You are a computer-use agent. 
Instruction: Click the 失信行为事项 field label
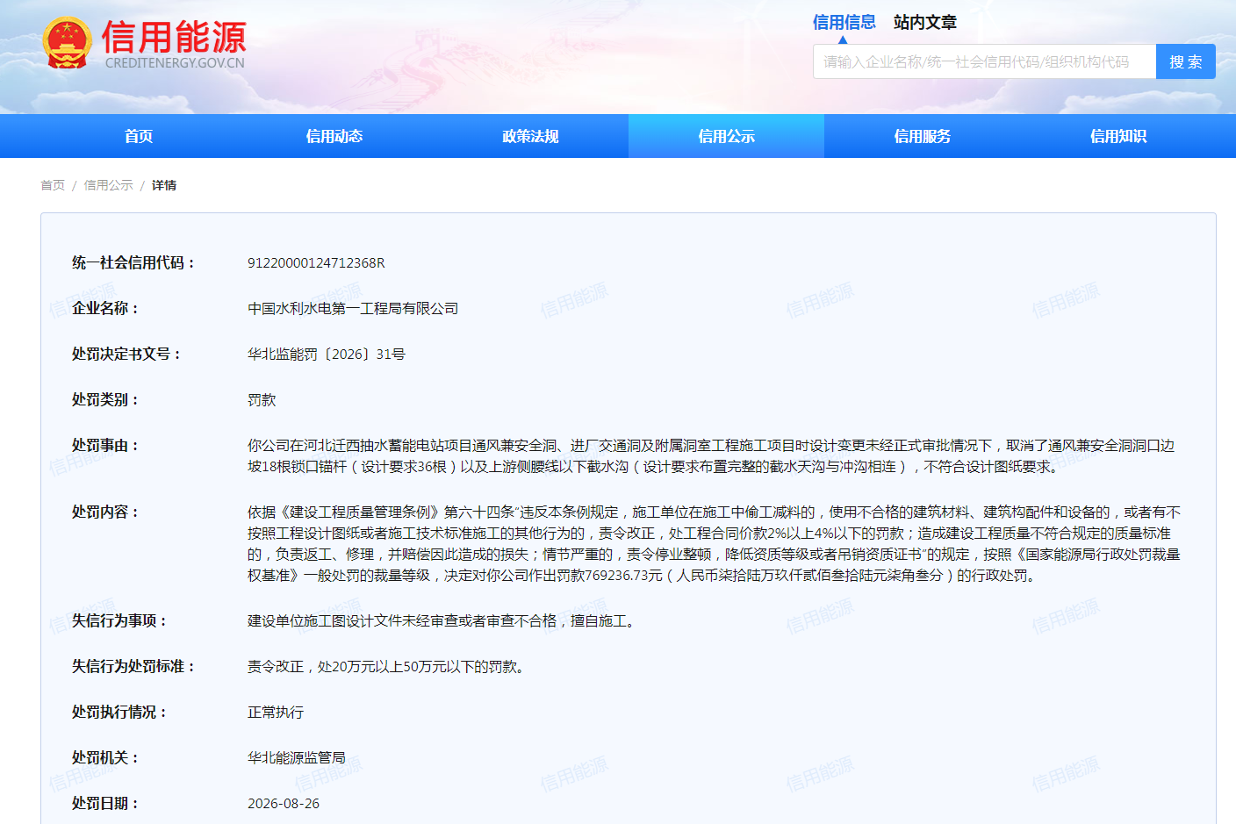point(119,621)
